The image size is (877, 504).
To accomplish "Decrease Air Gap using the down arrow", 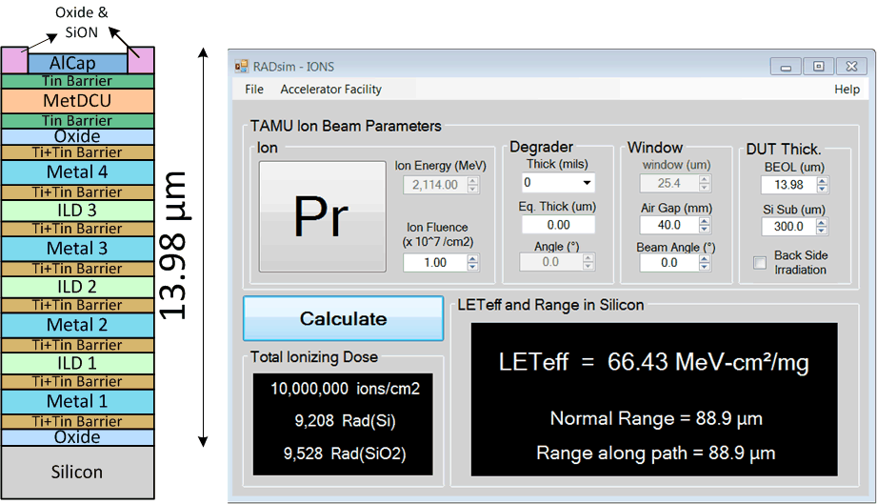I will click(704, 230).
